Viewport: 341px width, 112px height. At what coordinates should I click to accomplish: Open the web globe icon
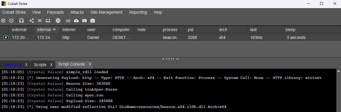58,21
